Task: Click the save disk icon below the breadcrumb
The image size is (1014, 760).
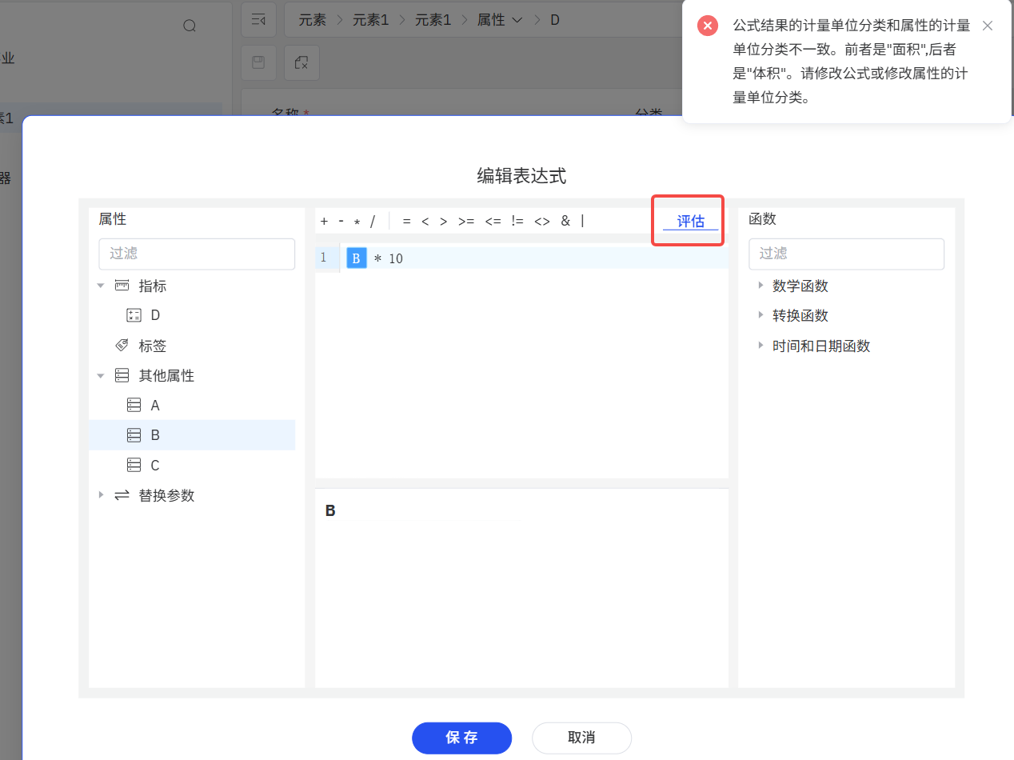Action: [259, 62]
